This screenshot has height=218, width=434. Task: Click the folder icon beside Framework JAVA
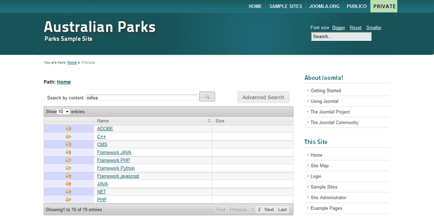68,152
